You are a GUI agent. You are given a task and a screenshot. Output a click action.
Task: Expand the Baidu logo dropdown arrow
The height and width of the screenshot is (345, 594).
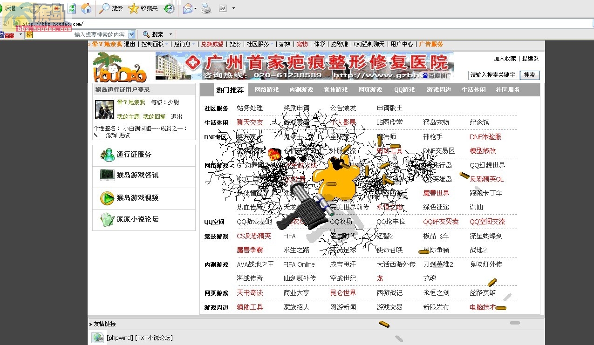20,34
